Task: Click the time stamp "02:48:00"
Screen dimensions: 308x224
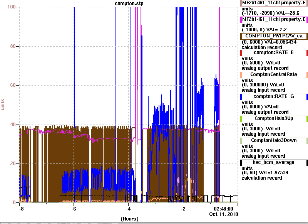Action: point(224,209)
